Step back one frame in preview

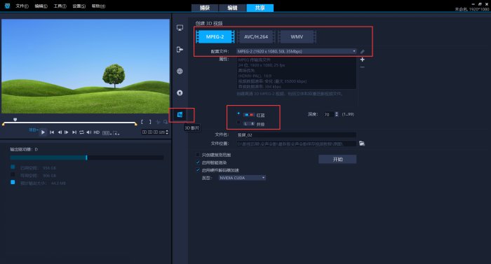[x=60, y=132]
